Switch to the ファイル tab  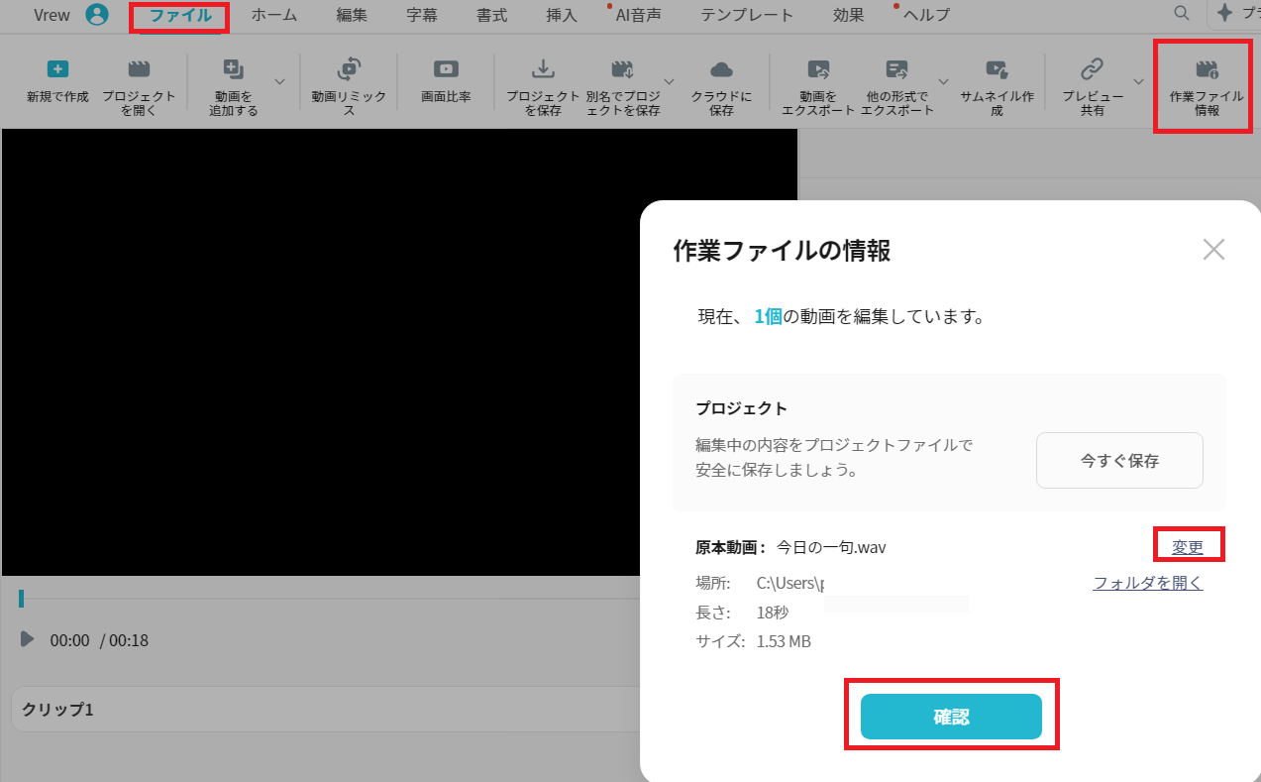pyautogui.click(x=180, y=15)
